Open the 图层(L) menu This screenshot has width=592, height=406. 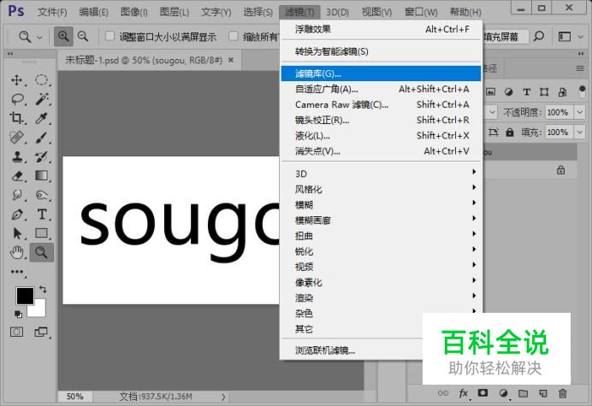point(174,12)
